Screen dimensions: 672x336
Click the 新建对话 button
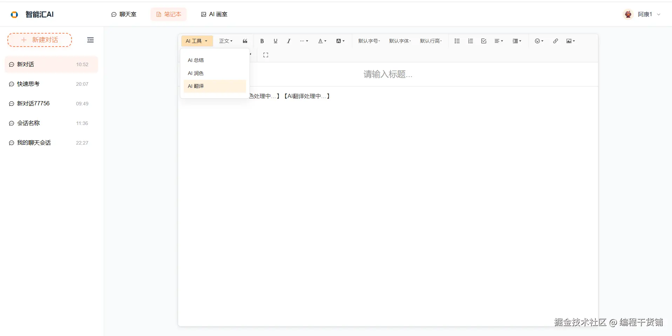(x=39, y=40)
